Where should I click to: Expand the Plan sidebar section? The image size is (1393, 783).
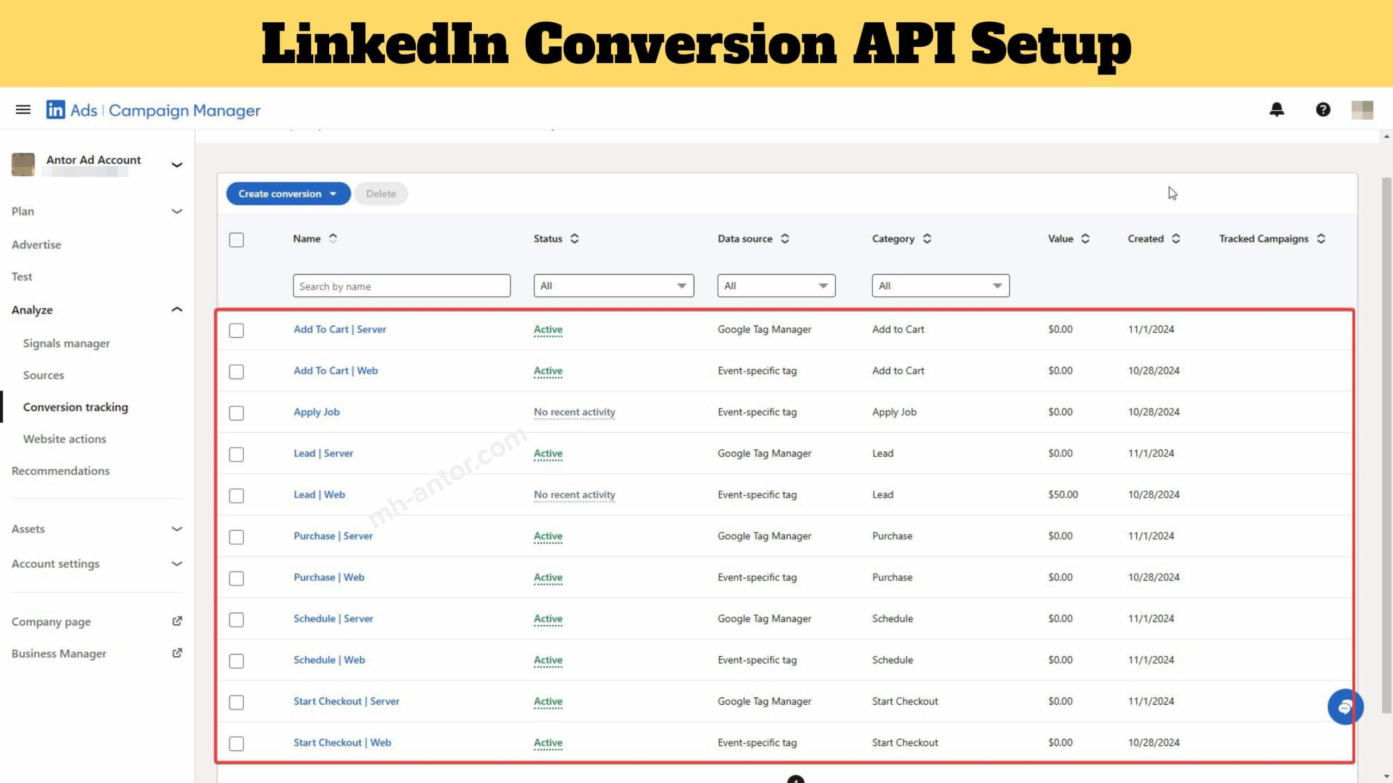tap(176, 212)
